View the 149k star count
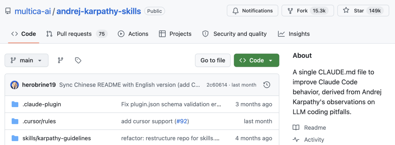 375,11
